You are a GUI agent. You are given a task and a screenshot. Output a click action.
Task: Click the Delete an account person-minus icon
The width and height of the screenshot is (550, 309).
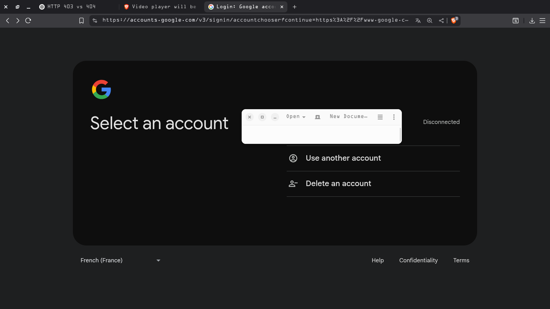coord(293,184)
